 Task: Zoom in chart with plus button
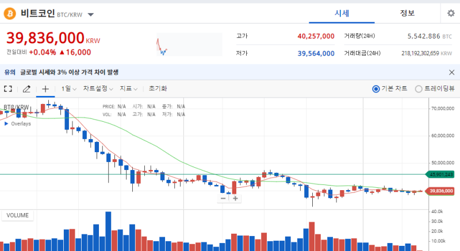(x=235, y=198)
